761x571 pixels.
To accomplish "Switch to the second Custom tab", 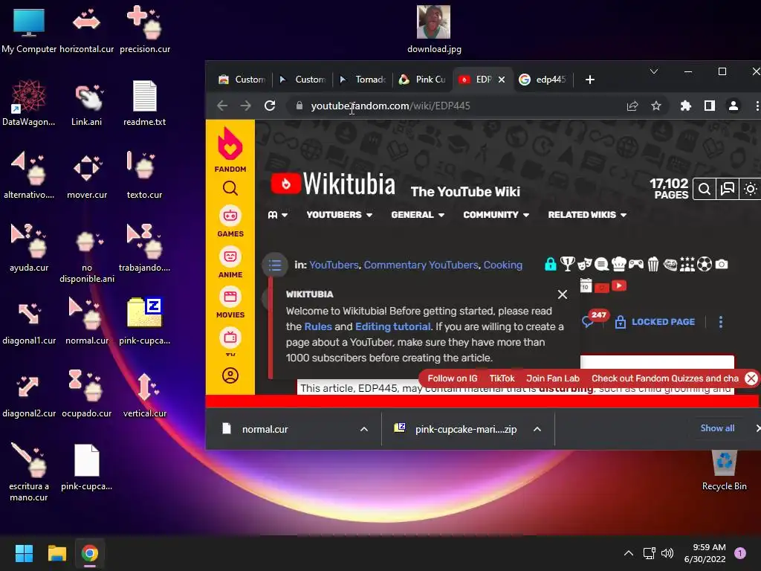I will pos(302,79).
